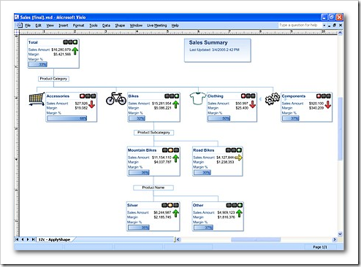Select the Product Name label shape
Viewport: 361px width, 267px height.
(x=153, y=187)
